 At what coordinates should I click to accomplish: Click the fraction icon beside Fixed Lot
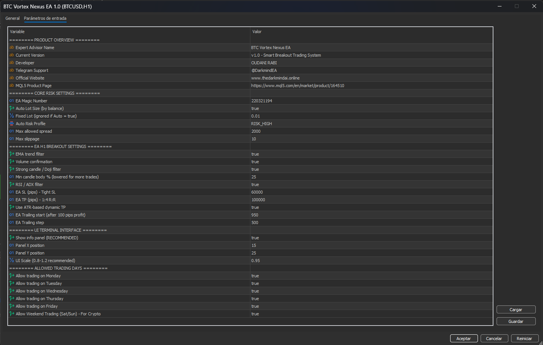click(x=11, y=116)
